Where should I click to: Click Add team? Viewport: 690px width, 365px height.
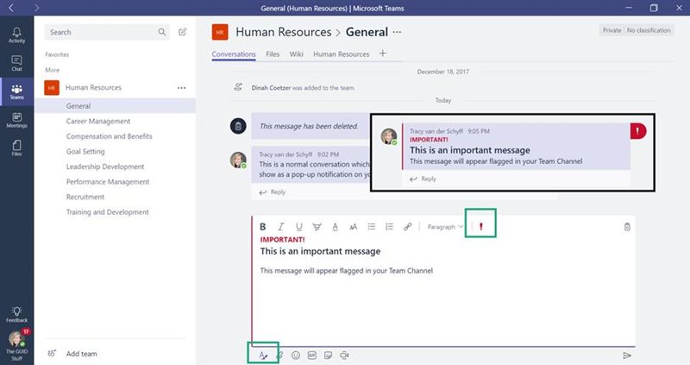point(81,354)
